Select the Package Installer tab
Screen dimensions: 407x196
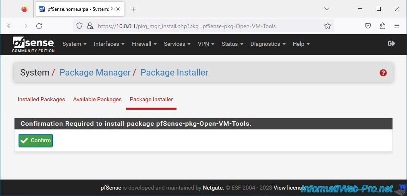click(x=152, y=99)
